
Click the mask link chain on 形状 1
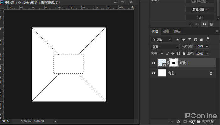pos(168,63)
